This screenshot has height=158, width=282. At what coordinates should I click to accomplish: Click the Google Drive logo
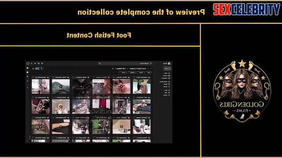(x=169, y=63)
